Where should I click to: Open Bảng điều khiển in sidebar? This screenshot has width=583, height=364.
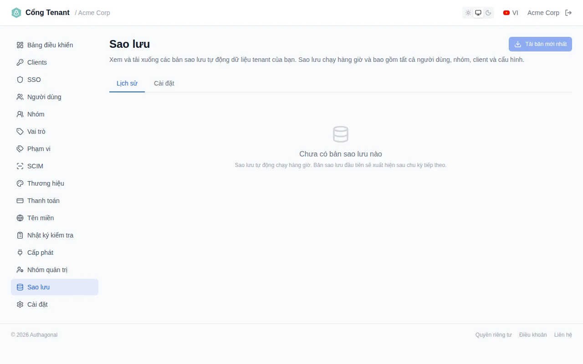coord(55,45)
